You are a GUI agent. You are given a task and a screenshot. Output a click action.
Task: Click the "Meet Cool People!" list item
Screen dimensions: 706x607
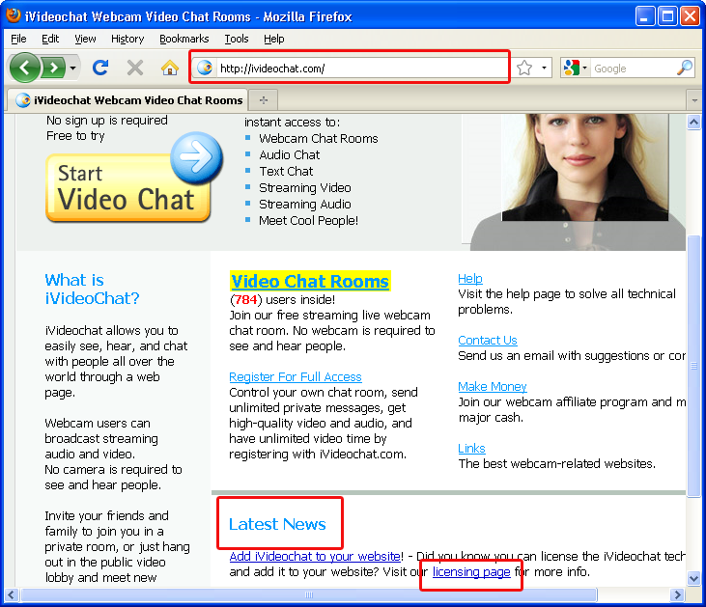point(308,220)
